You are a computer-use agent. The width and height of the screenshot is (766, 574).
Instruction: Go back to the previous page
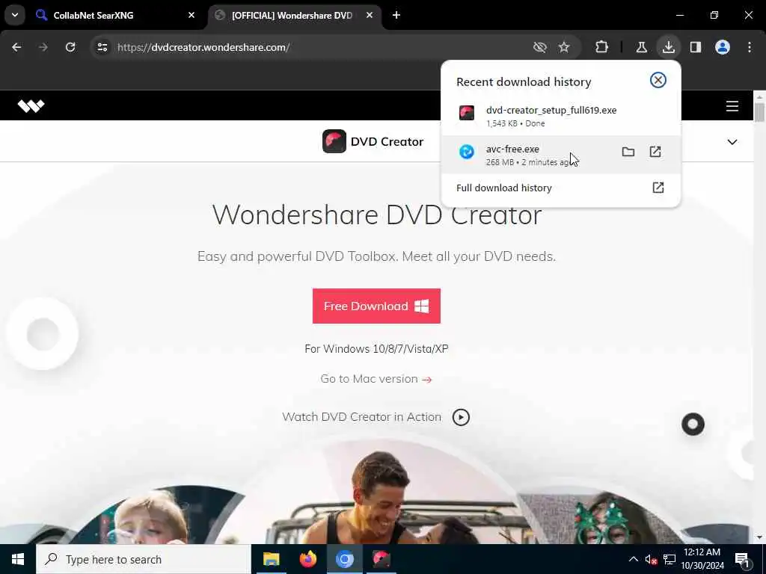16,47
